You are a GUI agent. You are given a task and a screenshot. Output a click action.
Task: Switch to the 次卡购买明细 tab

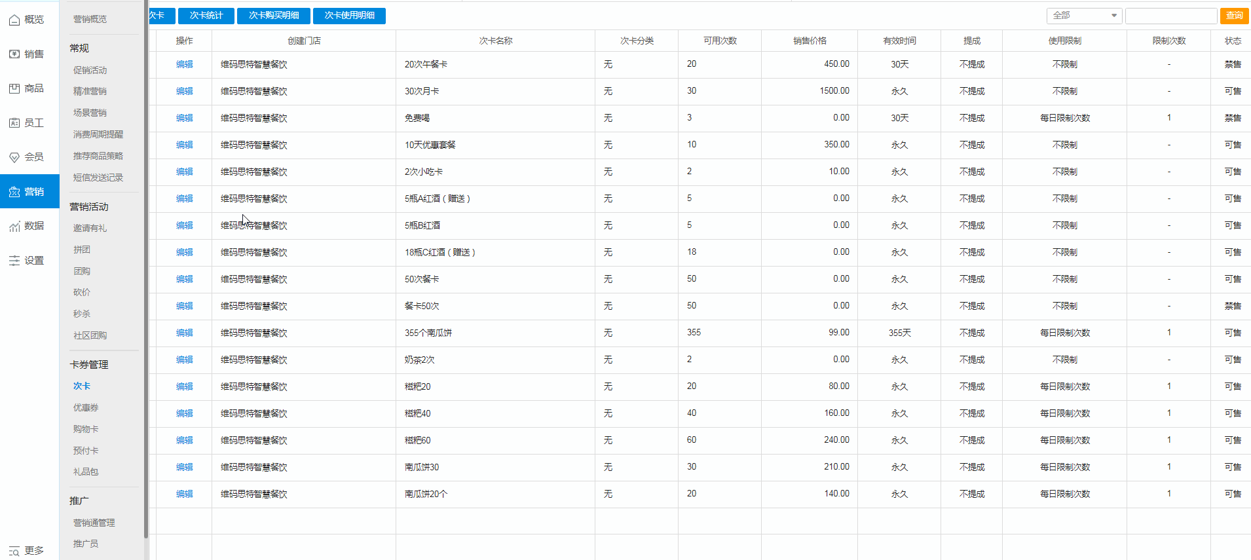[x=274, y=16]
